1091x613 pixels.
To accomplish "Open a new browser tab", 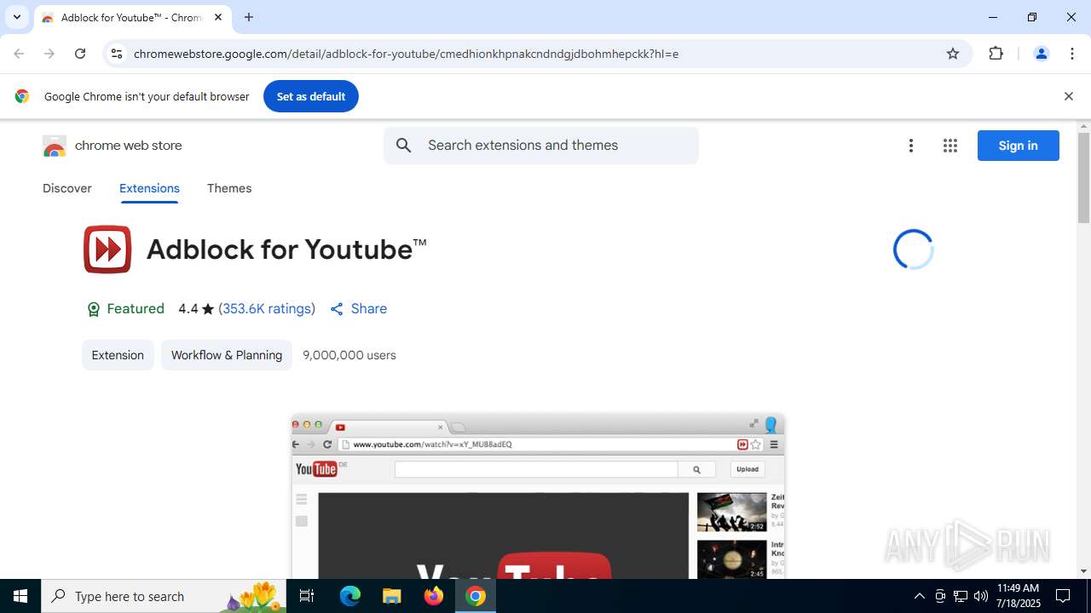I will [x=249, y=17].
